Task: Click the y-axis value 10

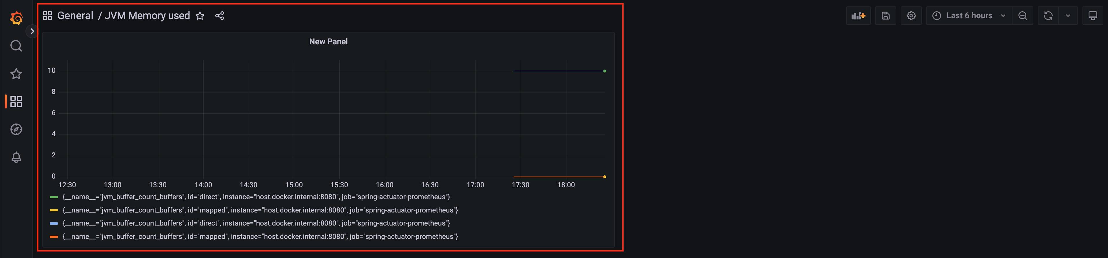Action: coord(52,70)
